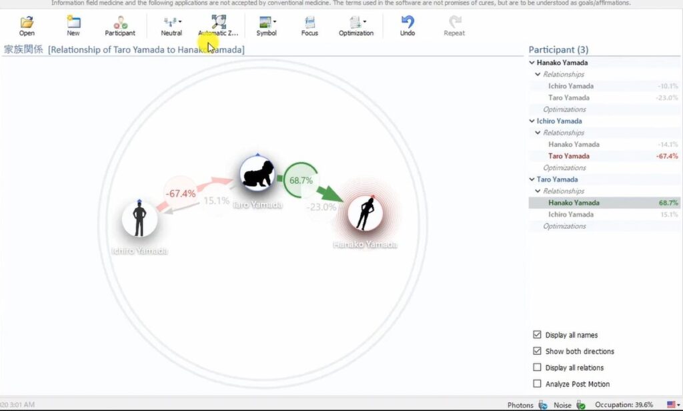Viewport: 683px width, 411px height.
Task: Select the Taro Yamada baby symbol
Action: [x=257, y=175]
